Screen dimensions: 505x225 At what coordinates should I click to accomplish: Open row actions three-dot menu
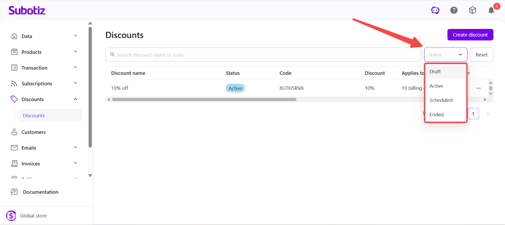point(478,88)
